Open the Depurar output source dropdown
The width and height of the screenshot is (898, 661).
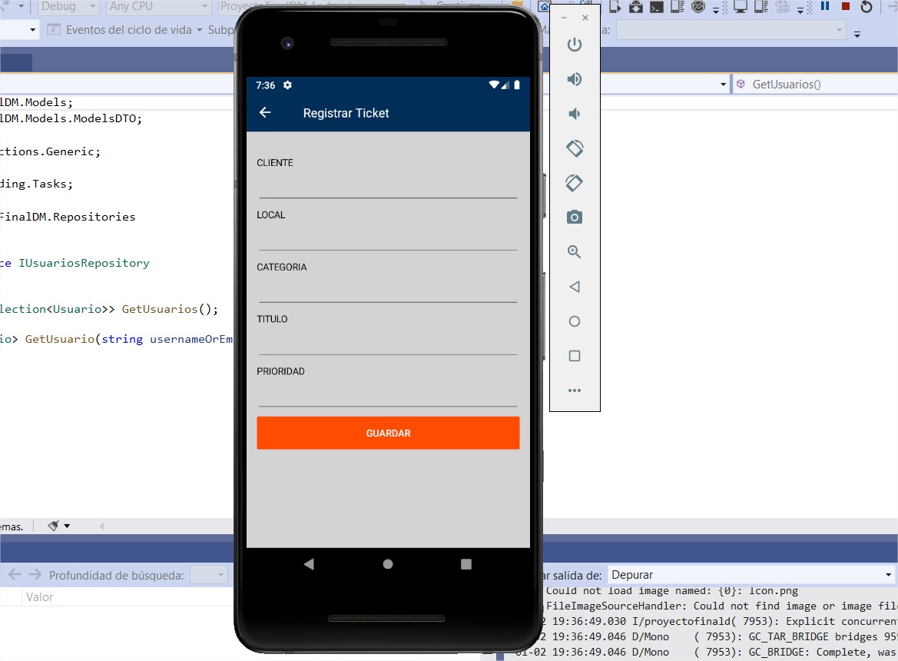751,575
